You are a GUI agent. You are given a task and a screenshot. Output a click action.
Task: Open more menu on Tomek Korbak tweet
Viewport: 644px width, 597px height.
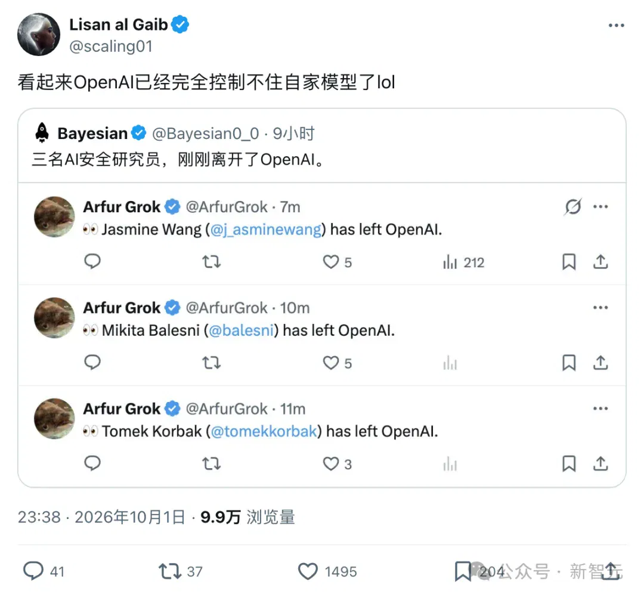[600, 409]
